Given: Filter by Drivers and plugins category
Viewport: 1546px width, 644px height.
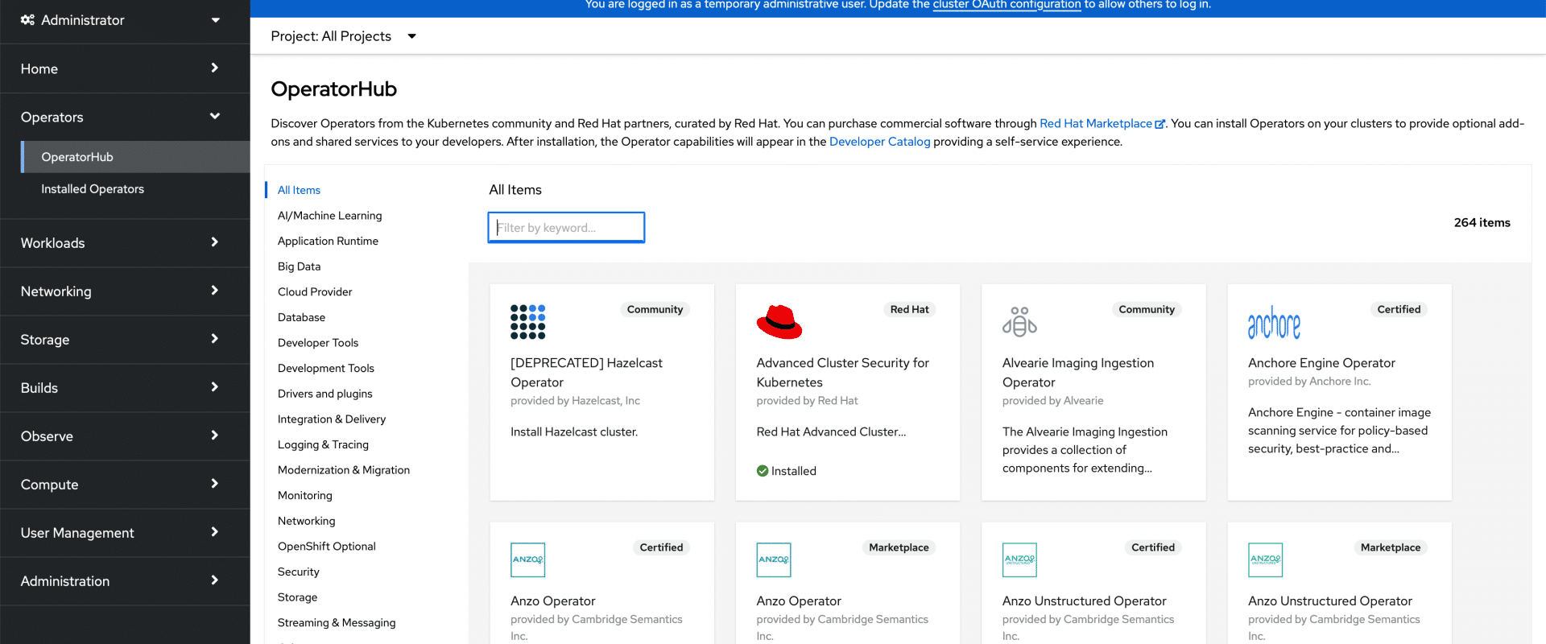Looking at the screenshot, I should pyautogui.click(x=324, y=394).
